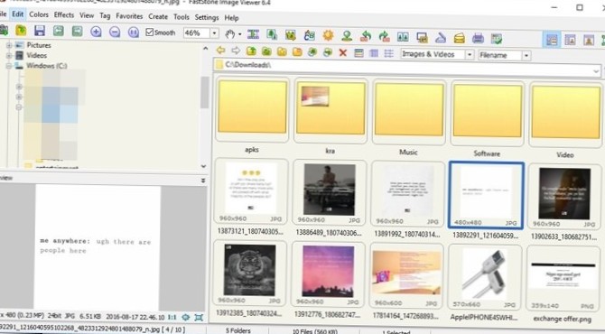The height and width of the screenshot is (334, 605).
Task: Open the Create menu
Action: [158, 16]
